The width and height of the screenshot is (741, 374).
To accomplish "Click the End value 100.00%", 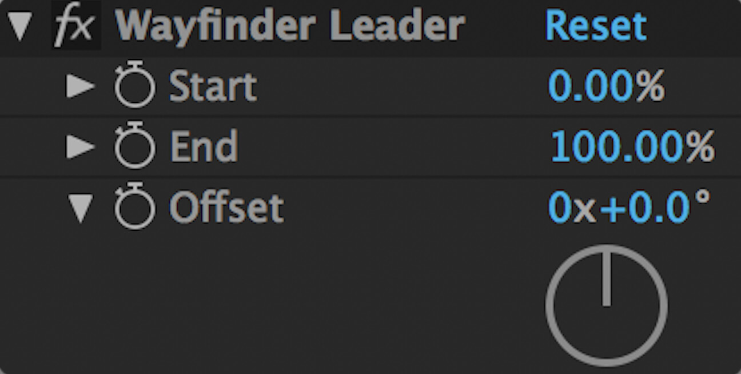I will coord(632,146).
